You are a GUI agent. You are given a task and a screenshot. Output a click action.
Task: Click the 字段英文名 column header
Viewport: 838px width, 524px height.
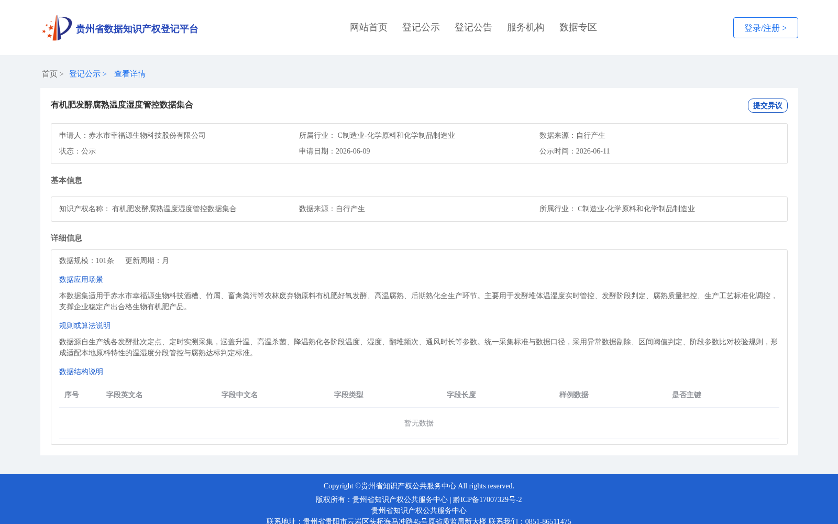[125, 395]
